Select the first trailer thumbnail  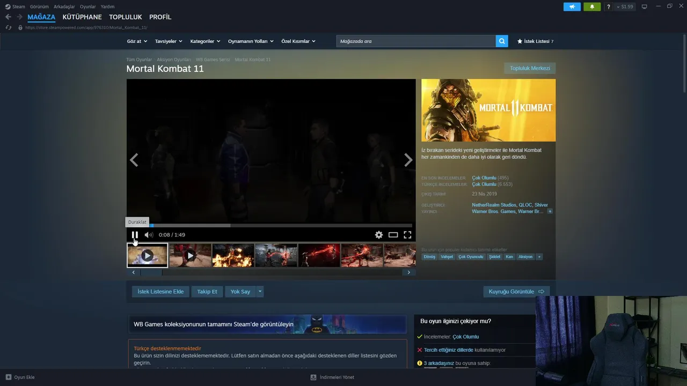147,255
